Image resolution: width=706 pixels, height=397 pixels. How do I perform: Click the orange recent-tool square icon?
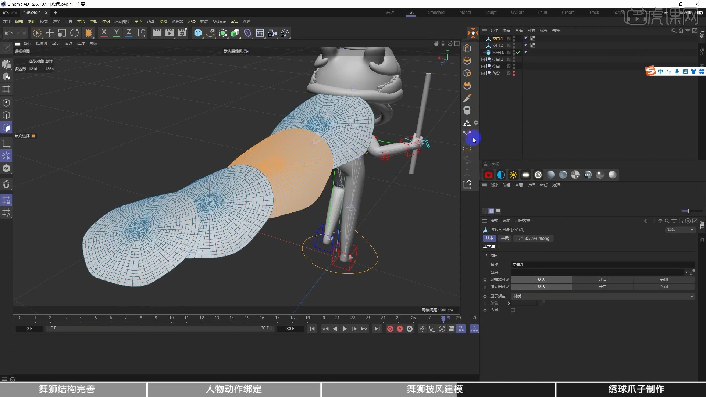88,33
